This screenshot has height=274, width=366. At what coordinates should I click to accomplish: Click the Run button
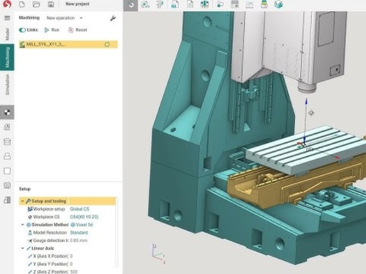(52, 30)
